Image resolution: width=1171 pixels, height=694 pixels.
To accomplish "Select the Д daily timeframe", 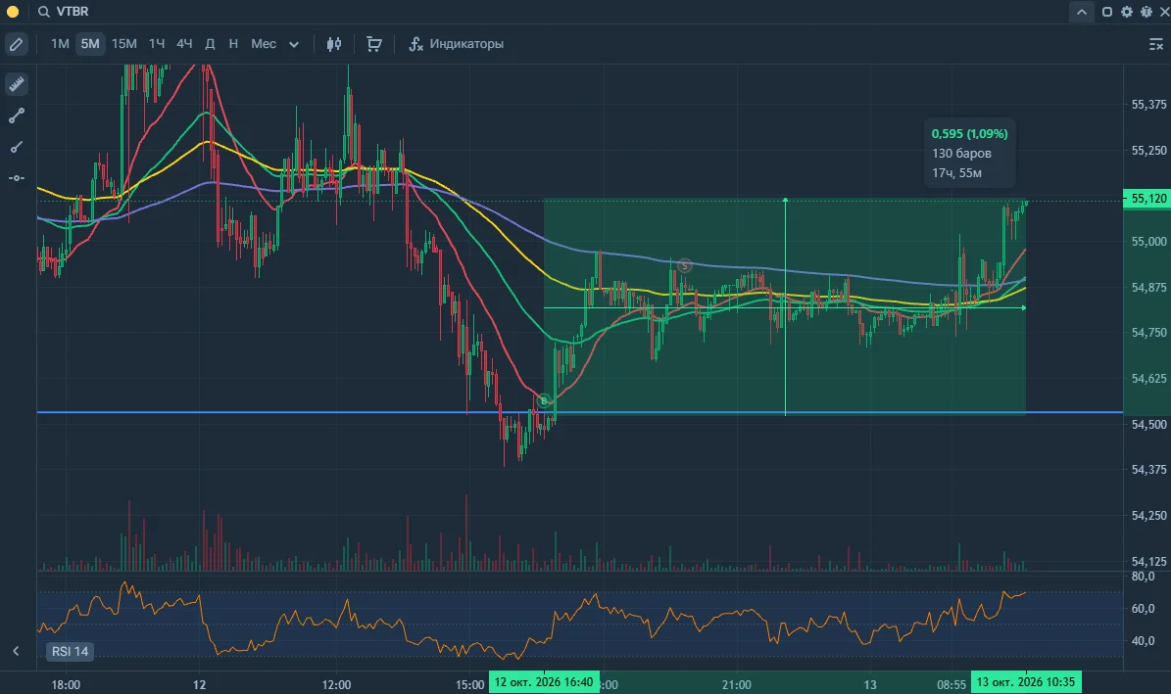I will tap(210, 44).
